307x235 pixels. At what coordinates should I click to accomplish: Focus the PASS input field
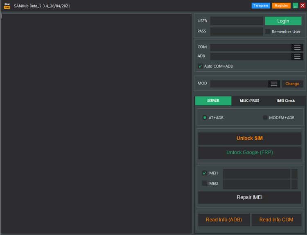click(x=237, y=32)
